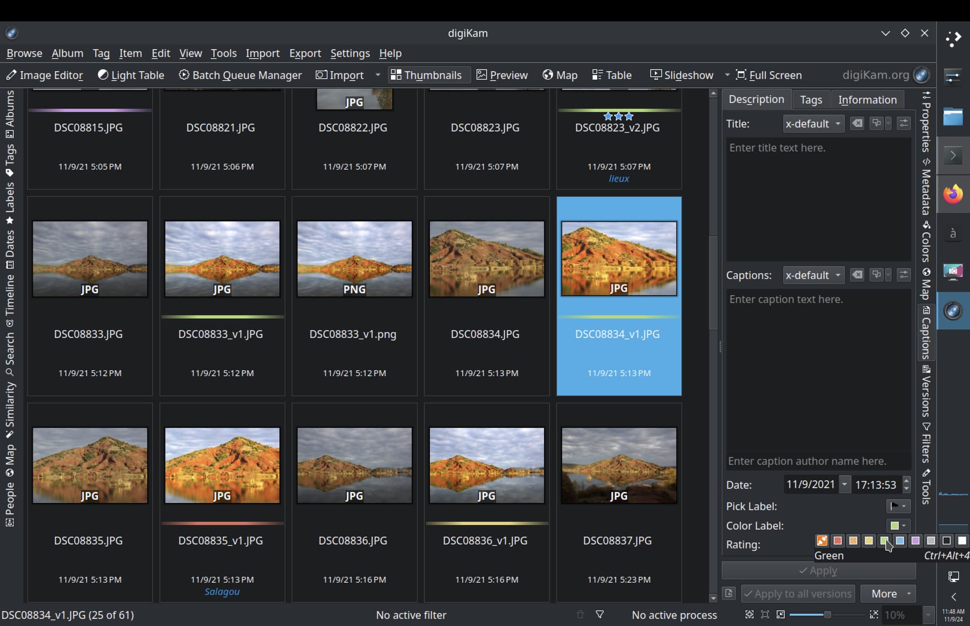Open the Search left sidebar tab

pyautogui.click(x=10, y=354)
